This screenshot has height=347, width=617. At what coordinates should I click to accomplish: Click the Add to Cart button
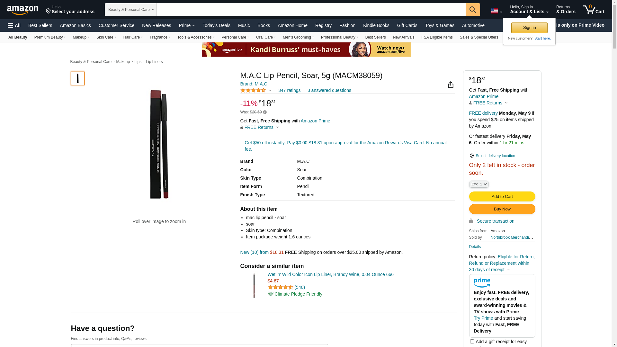(502, 196)
